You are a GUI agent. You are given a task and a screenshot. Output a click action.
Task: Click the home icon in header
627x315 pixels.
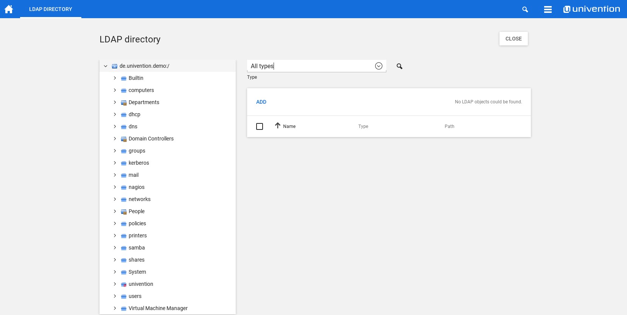click(x=9, y=9)
